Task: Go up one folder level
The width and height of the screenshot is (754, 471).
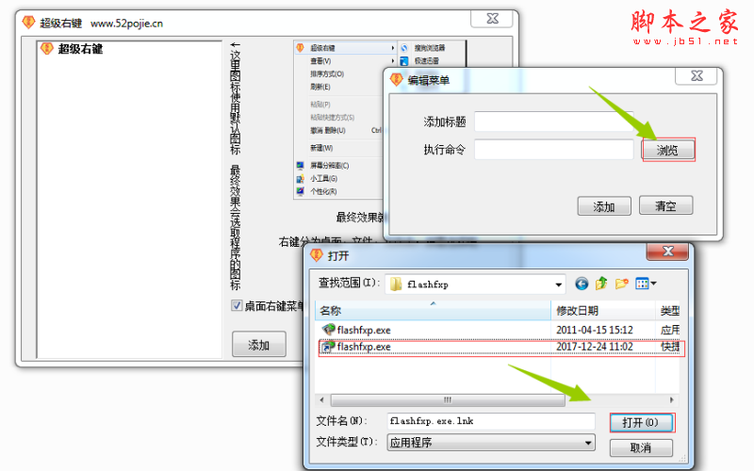Action: [x=601, y=284]
